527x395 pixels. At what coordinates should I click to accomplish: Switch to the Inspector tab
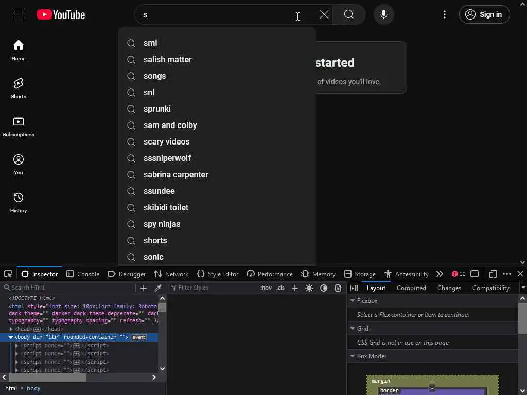(x=40, y=274)
